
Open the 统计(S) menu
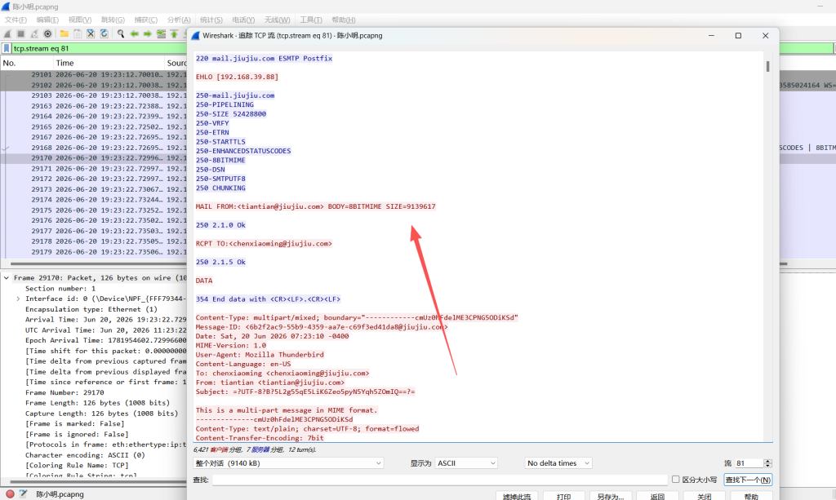pos(211,20)
